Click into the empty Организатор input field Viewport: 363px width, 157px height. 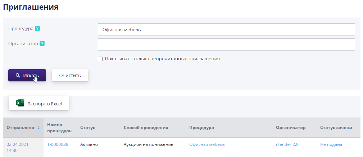[226, 44]
